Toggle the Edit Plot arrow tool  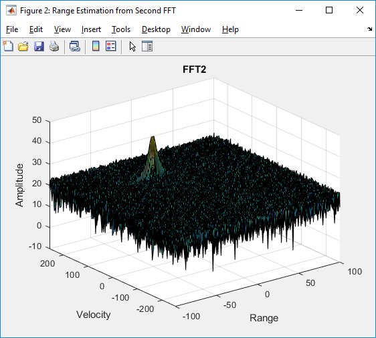click(132, 47)
